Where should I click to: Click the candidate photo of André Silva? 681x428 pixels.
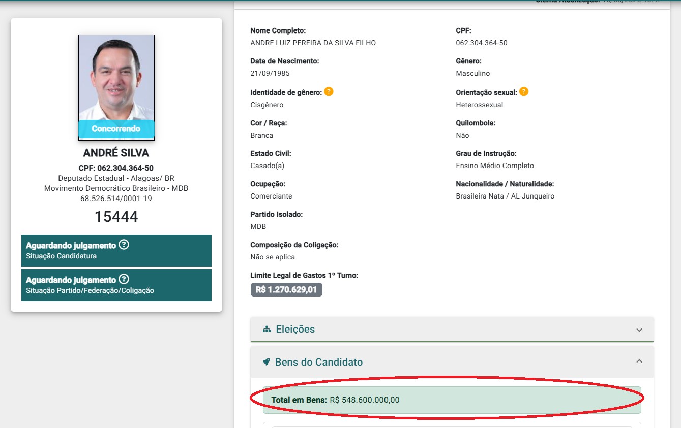(116, 87)
